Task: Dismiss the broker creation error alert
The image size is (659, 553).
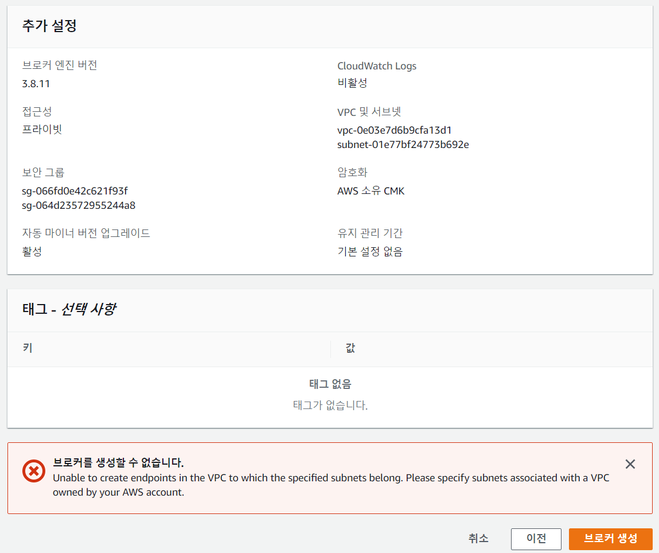Action: pos(630,464)
